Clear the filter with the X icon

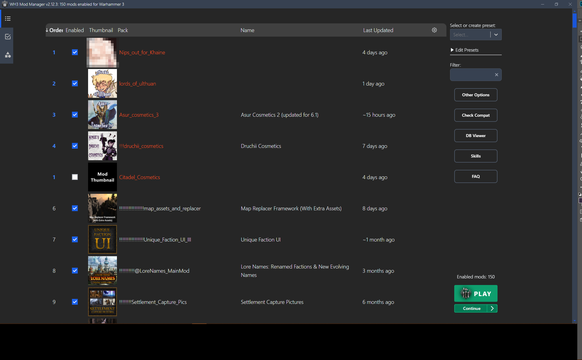coord(497,75)
